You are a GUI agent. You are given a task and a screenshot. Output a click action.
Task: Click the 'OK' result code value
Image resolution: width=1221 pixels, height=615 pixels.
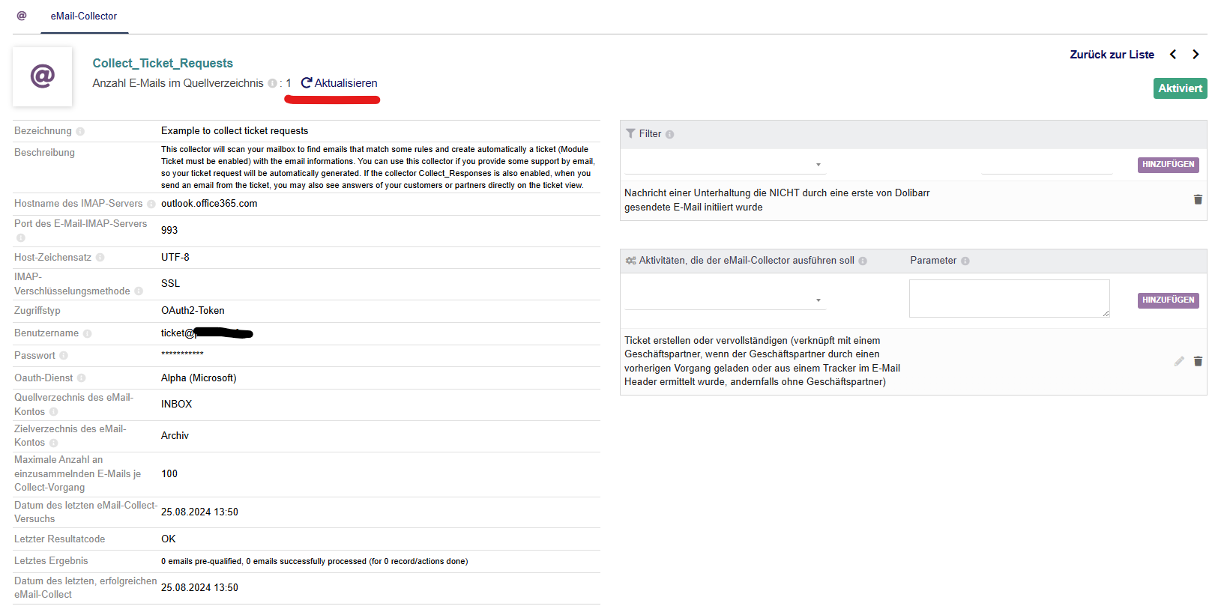169,539
